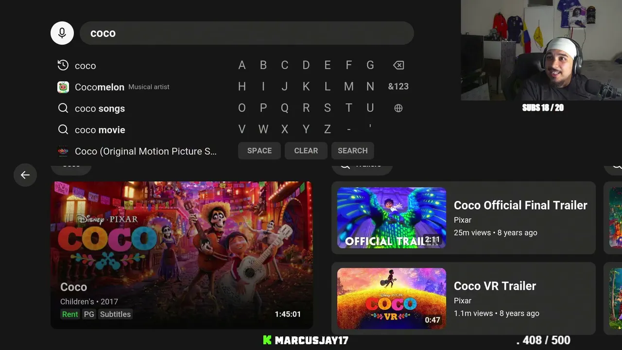Tap letter L on the keyboard
This screenshot has height=350, width=622.
tap(328, 87)
